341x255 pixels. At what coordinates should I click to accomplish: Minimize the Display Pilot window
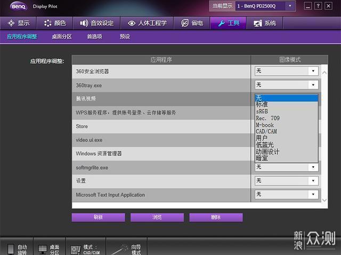pos(307,6)
